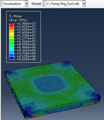This screenshot has width=104, height=120.
Task: Open the Model odb dropdown arrow
Action: pos(84,4)
